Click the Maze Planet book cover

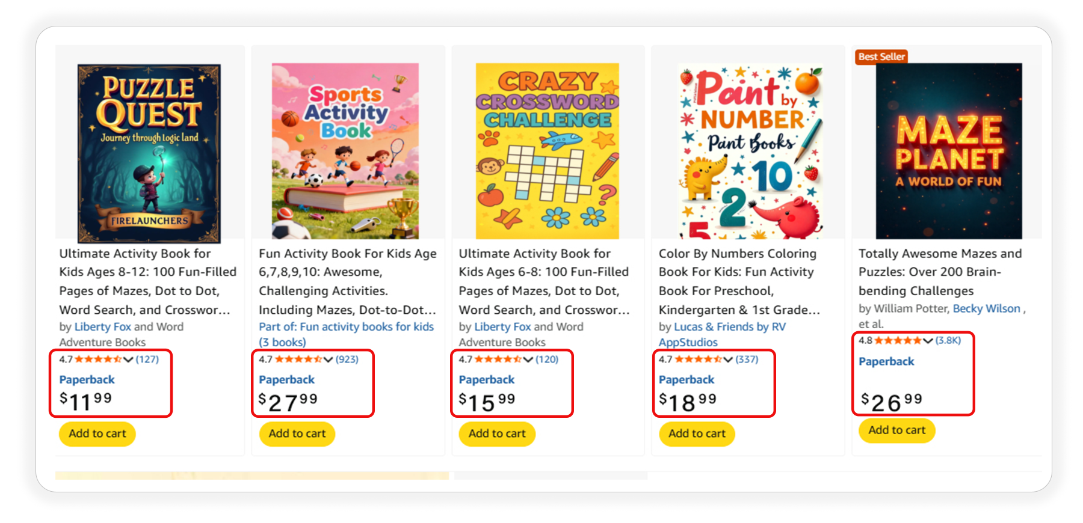click(x=948, y=151)
